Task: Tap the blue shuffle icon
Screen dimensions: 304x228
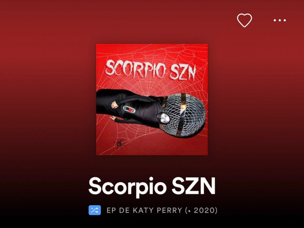Action: click(95, 210)
